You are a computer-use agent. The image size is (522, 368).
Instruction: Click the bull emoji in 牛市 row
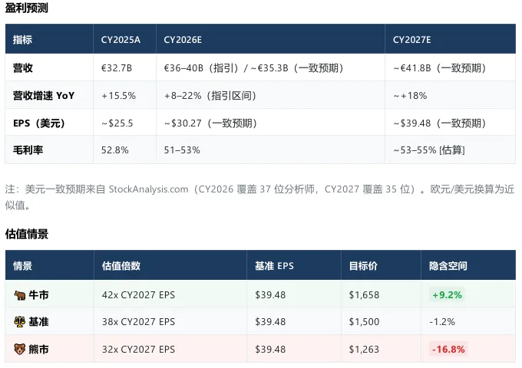point(20,294)
